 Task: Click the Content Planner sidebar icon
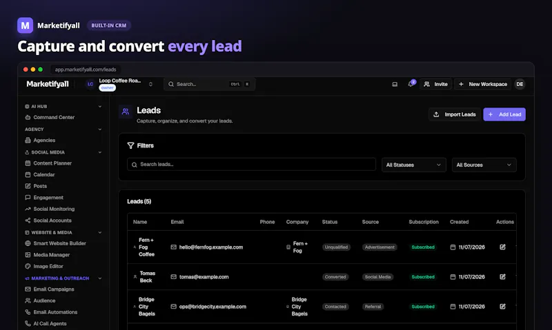(x=28, y=163)
